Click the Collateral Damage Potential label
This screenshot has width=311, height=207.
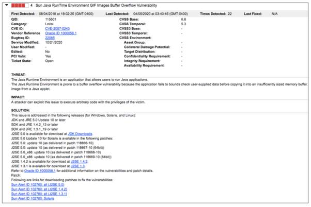point(147,47)
